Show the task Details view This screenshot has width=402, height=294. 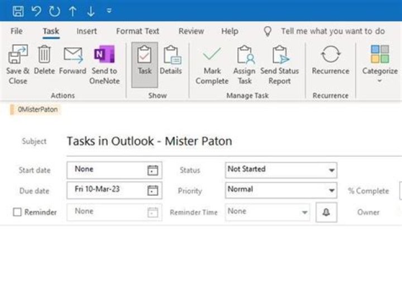point(171,60)
